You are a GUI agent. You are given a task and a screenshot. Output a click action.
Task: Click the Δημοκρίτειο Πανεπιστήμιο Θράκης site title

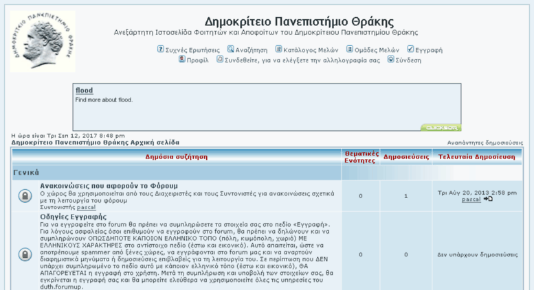pyautogui.click(x=299, y=22)
